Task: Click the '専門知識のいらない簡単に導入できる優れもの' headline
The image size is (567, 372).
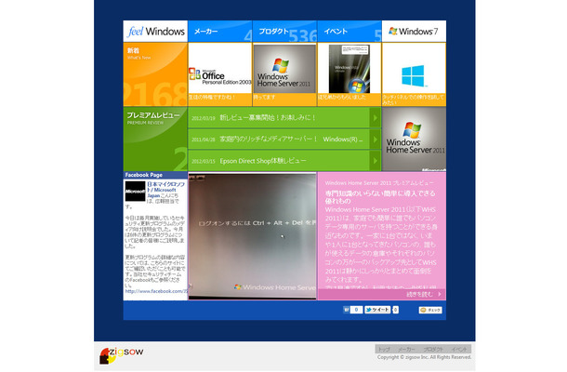Action: (x=380, y=197)
